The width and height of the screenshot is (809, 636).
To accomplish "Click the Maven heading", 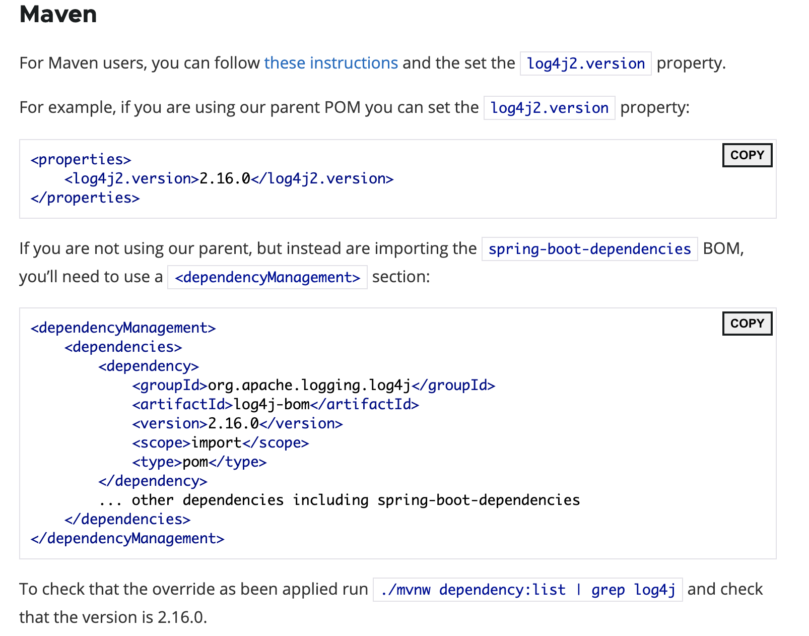I will [58, 14].
